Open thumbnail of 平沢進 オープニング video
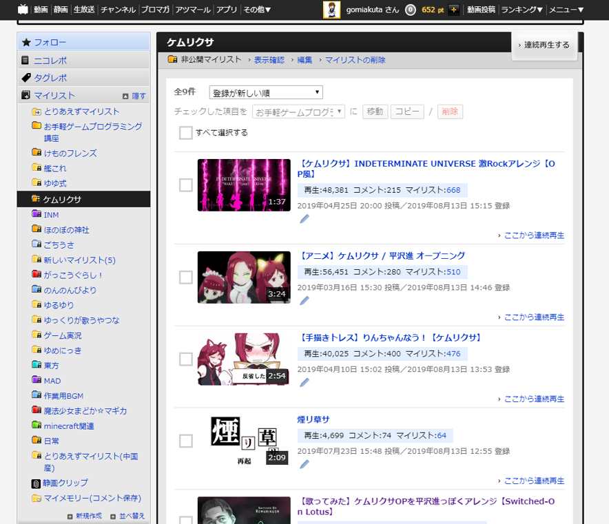The height and width of the screenshot is (524, 609). pos(244,277)
